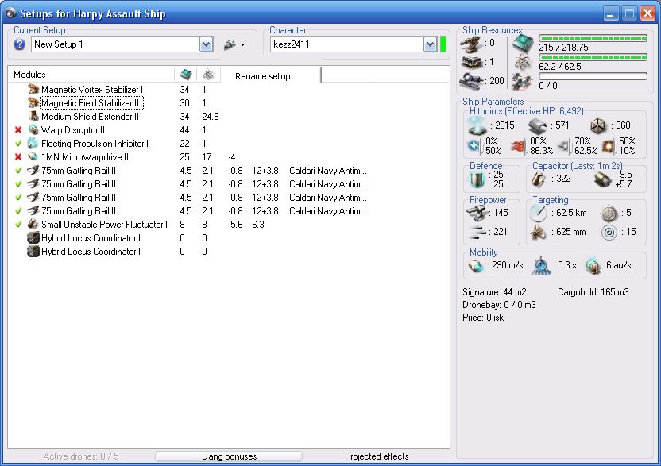Click the structure hitpoints icon
The width and height of the screenshot is (661, 466).
(x=597, y=125)
